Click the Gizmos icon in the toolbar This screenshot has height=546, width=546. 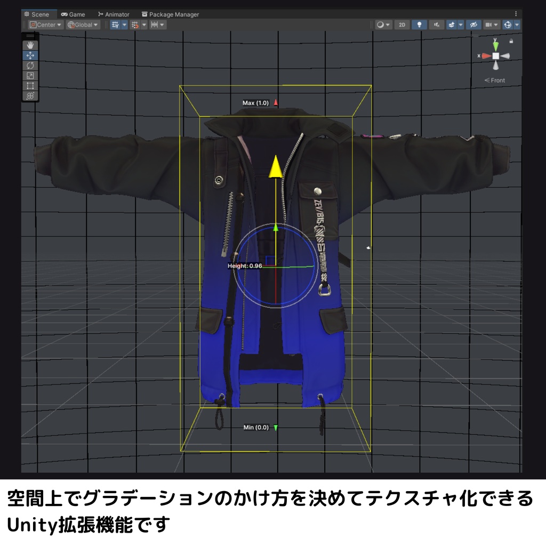coord(508,25)
